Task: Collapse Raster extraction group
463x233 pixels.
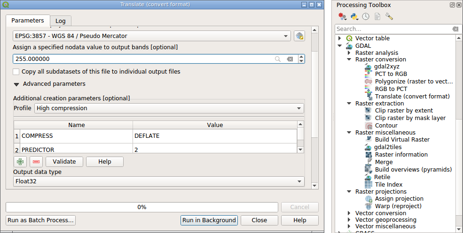Action: pyautogui.click(x=349, y=104)
